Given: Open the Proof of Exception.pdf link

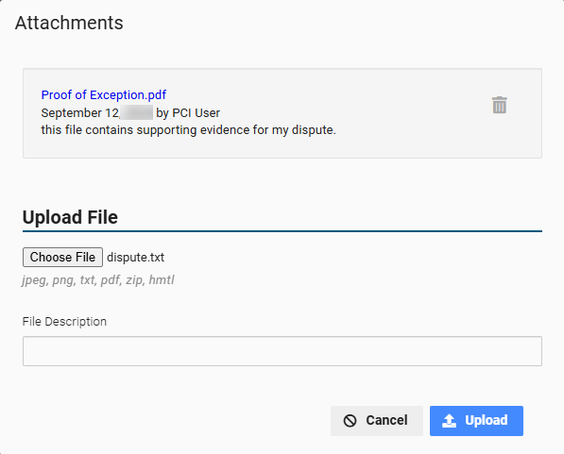Looking at the screenshot, I should tap(104, 95).
